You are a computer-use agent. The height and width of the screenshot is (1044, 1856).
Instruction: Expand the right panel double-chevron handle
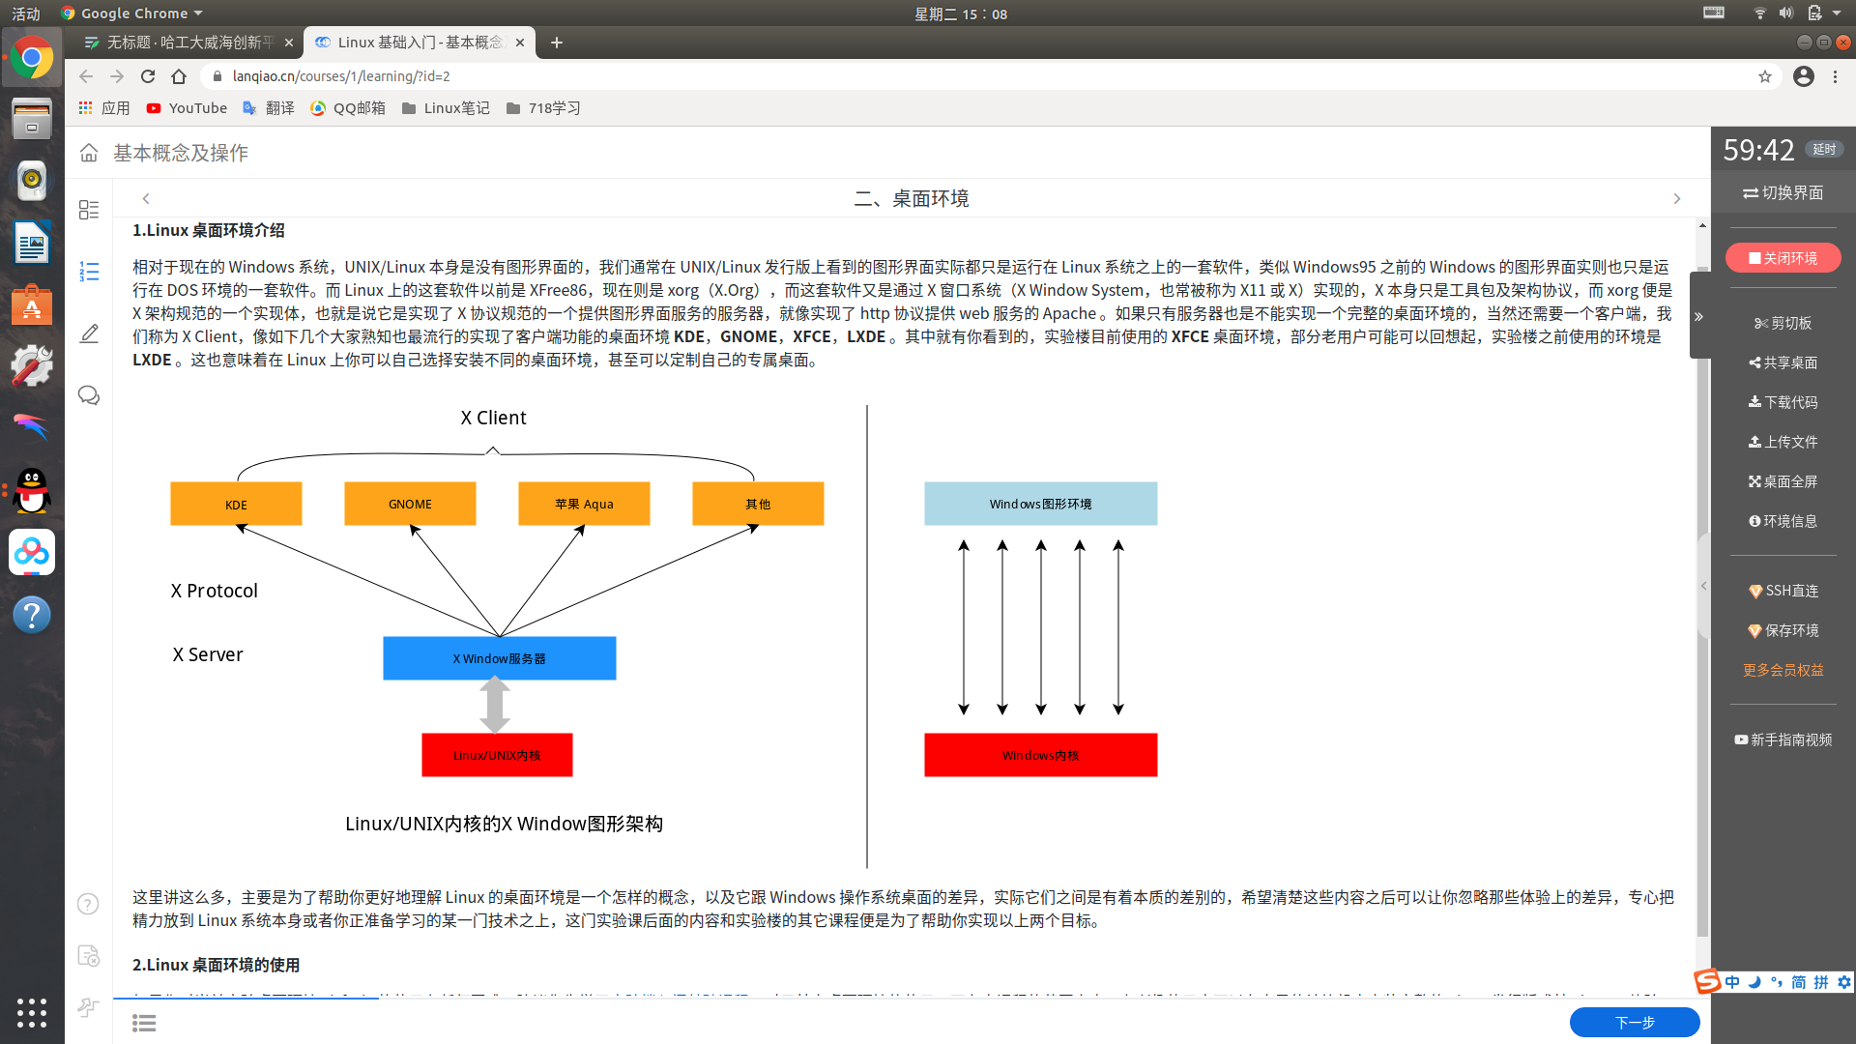point(1699,316)
